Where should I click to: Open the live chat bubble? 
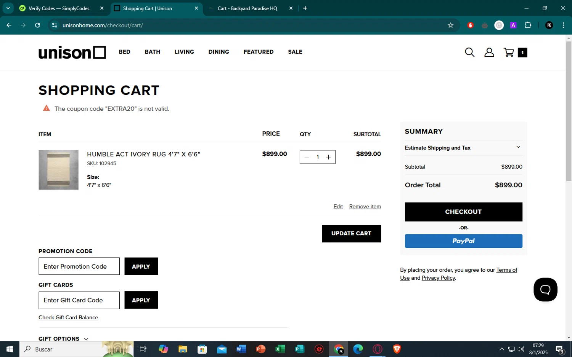tap(545, 290)
